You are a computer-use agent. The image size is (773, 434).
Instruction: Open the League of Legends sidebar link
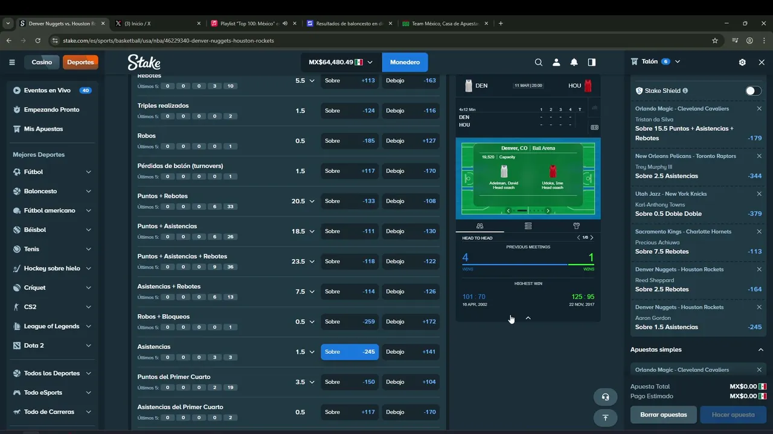pos(51,326)
